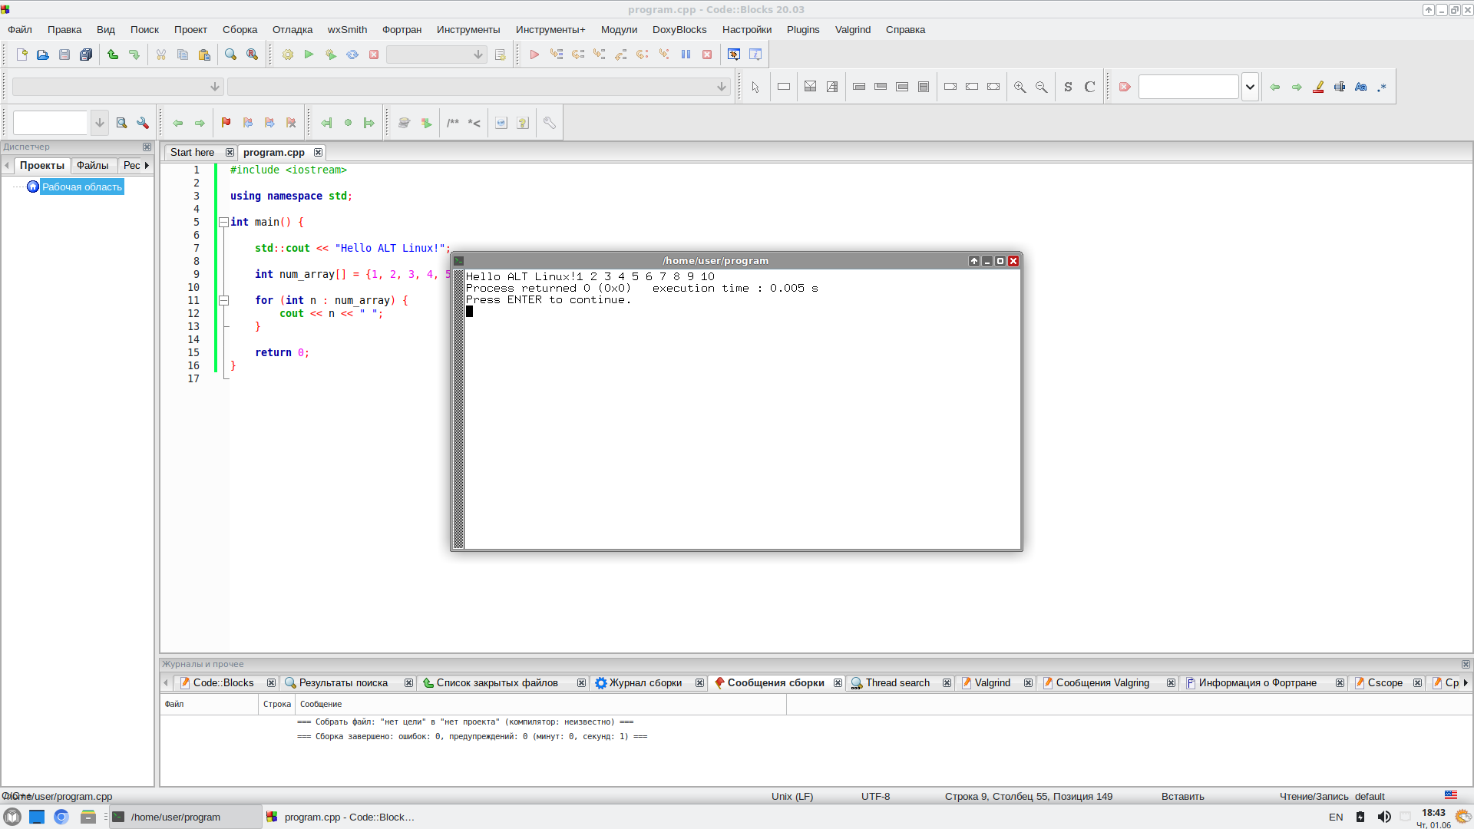Click into the incremental search input field
The width and height of the screenshot is (1474, 829).
pyautogui.click(x=1188, y=87)
